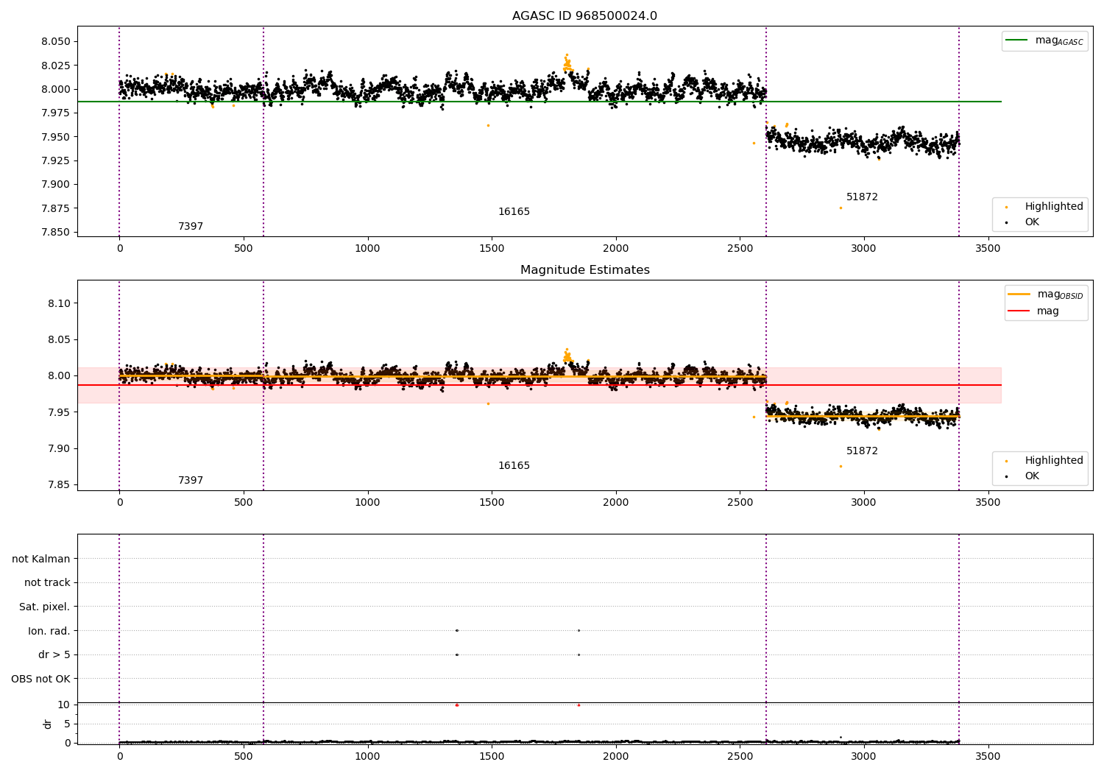The height and width of the screenshot is (773, 1104).
Task: Click the orange highlighted cluster near 1800 in top plot
Action: point(567,64)
